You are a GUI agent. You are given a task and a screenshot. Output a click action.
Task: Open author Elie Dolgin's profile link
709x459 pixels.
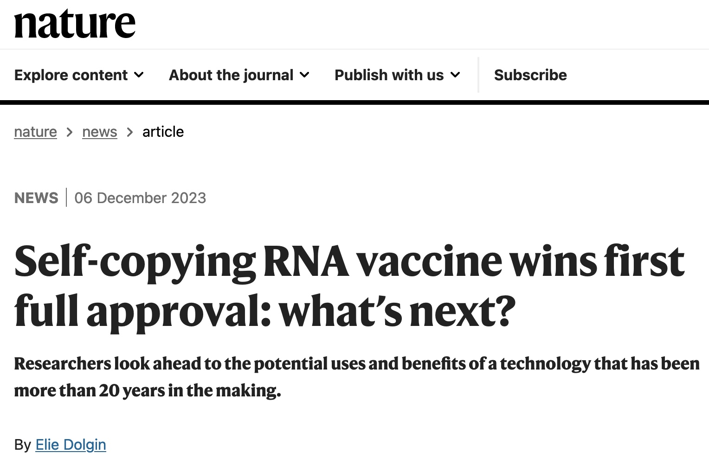(x=71, y=444)
